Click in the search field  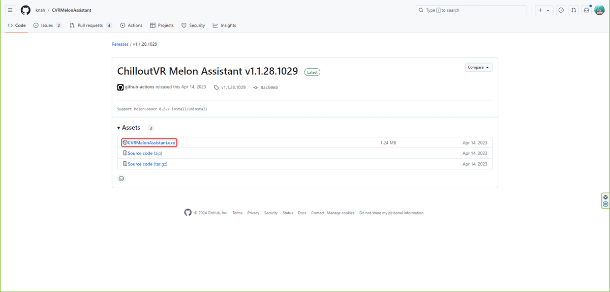coord(471,10)
